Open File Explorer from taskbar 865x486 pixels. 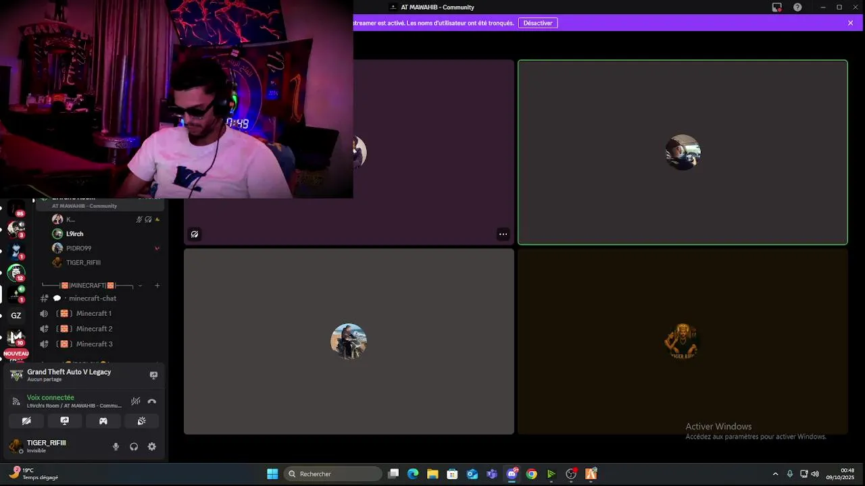click(x=432, y=474)
